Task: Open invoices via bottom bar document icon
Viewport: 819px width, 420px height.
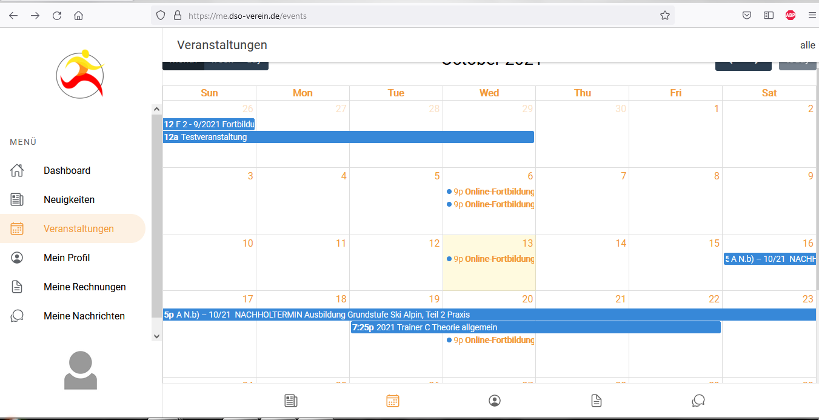Action: 597,401
